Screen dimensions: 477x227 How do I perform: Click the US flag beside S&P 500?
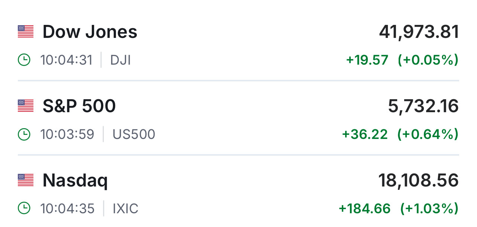(x=26, y=106)
